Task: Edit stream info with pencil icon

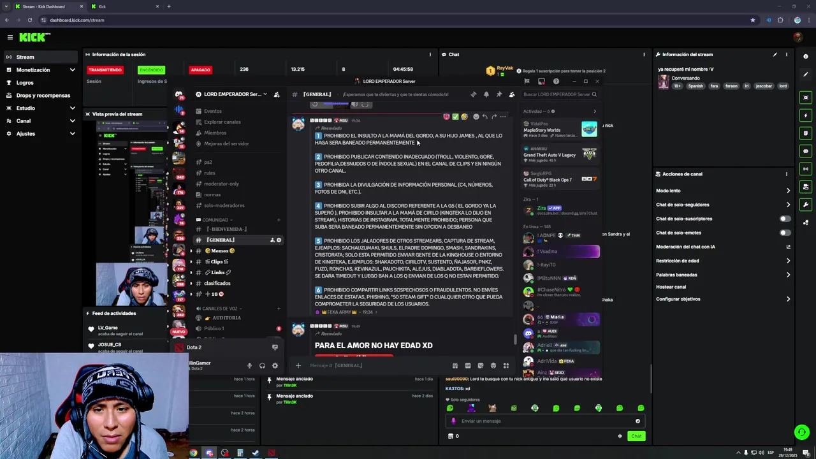Action: pyautogui.click(x=775, y=55)
